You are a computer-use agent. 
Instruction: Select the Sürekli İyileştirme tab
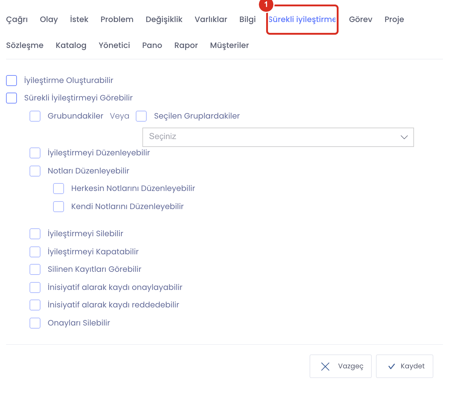coord(302,20)
